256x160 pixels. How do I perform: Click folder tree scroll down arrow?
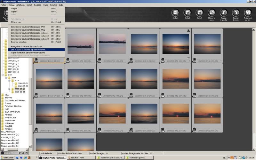[x=30, y=146]
